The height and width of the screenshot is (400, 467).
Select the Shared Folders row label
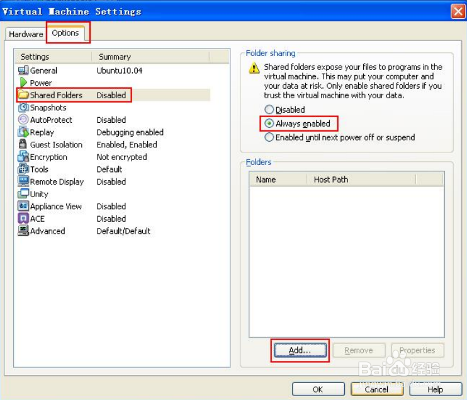click(x=56, y=95)
